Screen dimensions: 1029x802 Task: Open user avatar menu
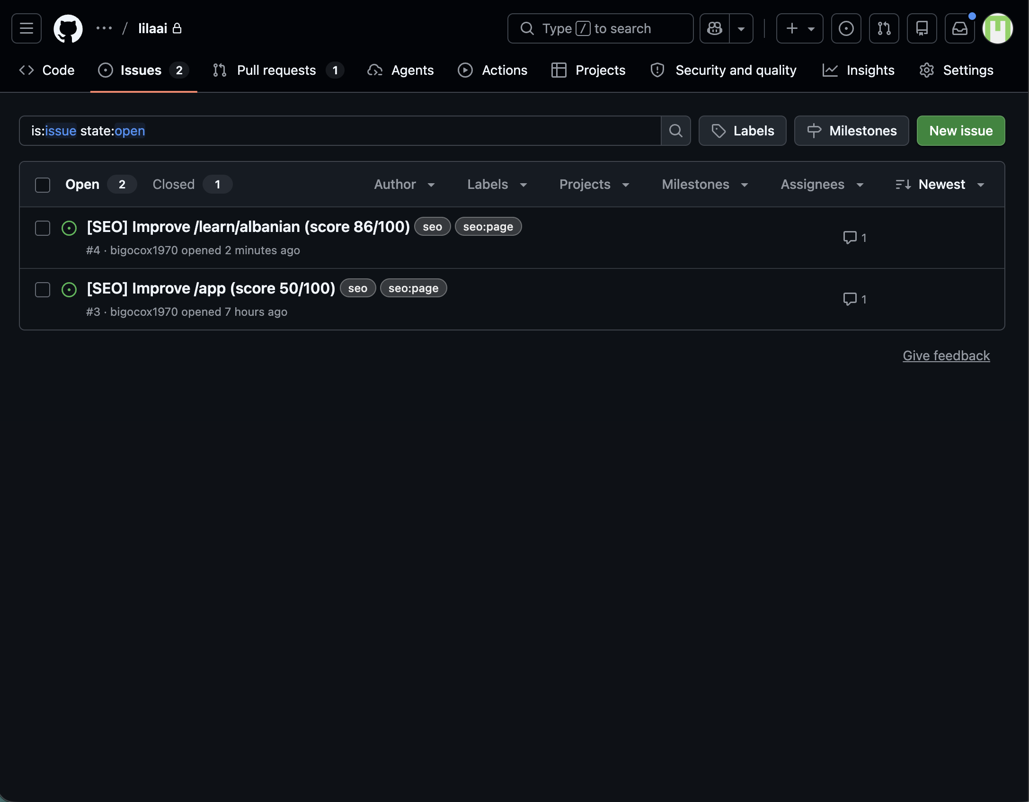(998, 28)
